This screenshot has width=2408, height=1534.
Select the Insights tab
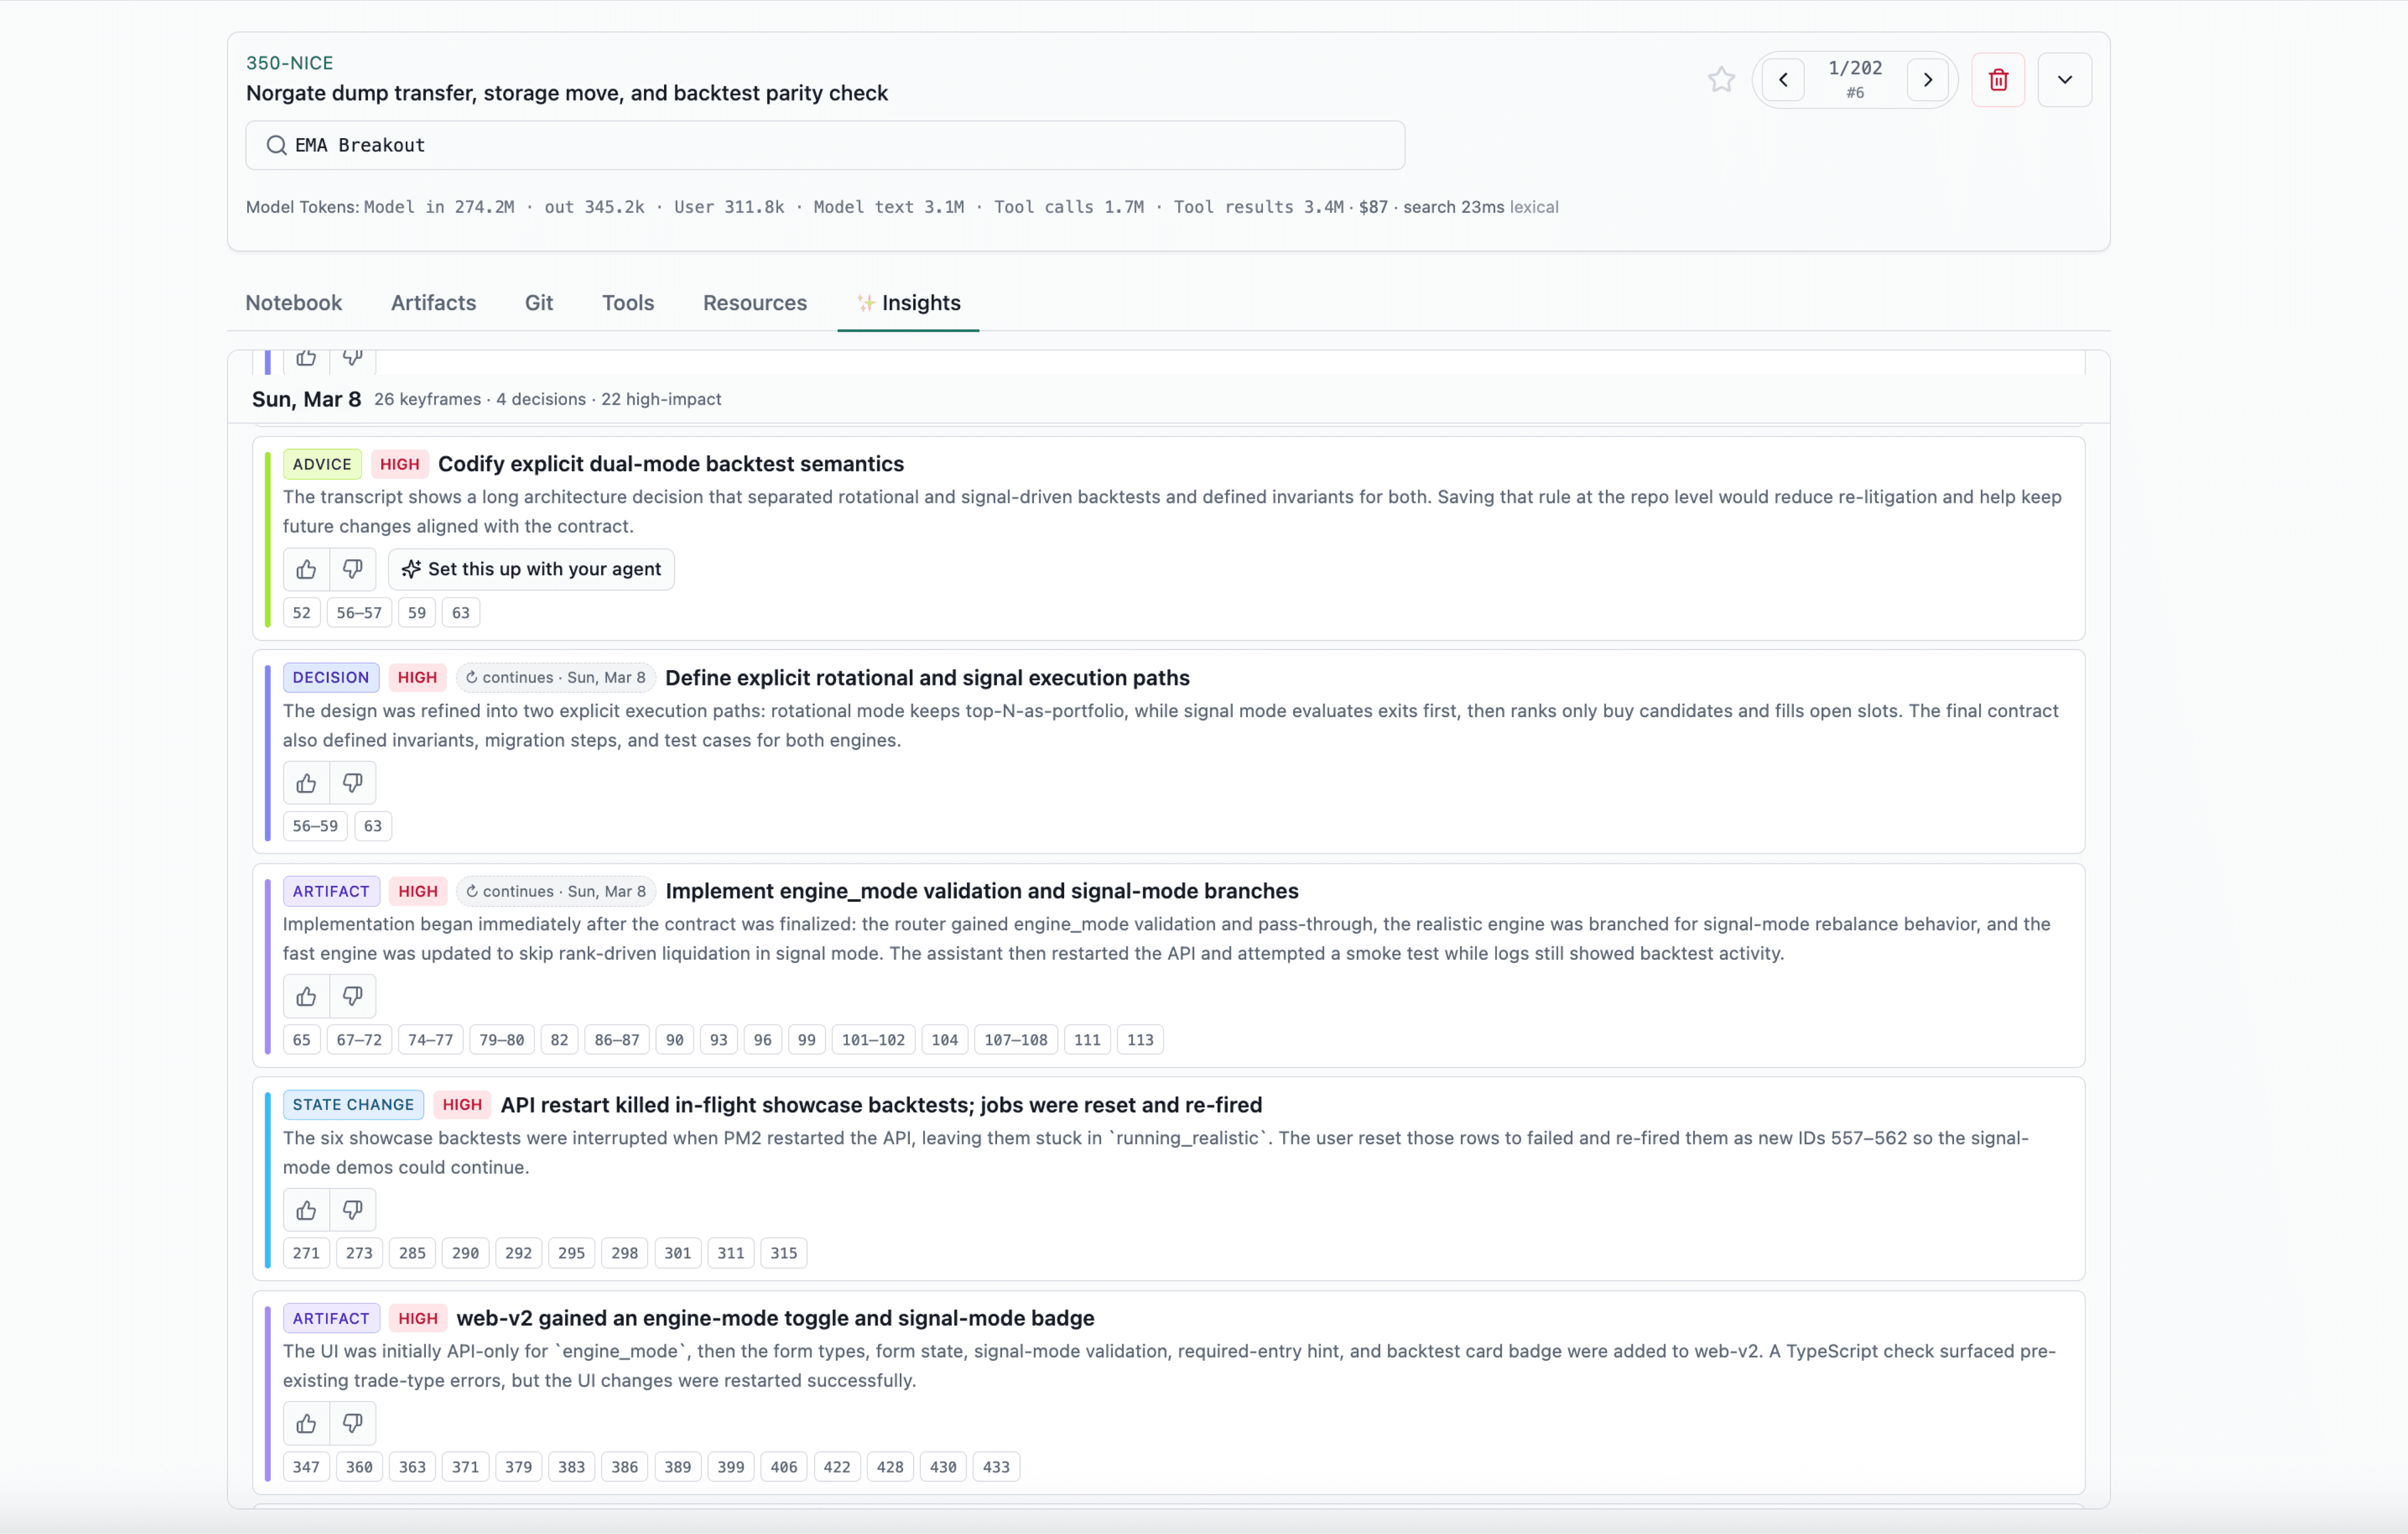[908, 302]
